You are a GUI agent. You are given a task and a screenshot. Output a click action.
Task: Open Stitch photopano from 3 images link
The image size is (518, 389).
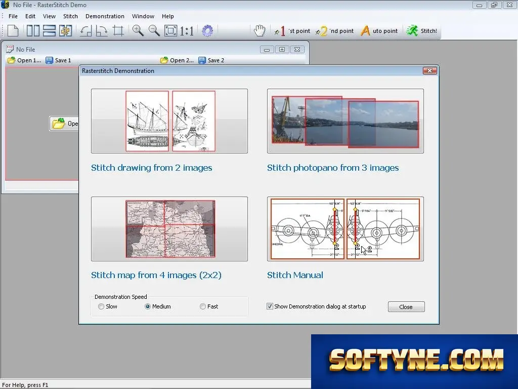point(333,168)
